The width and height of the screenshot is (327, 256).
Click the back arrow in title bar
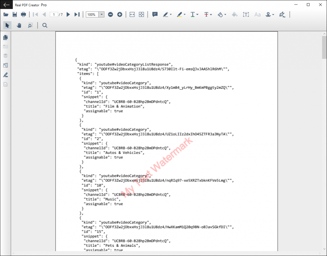coord(6,5)
